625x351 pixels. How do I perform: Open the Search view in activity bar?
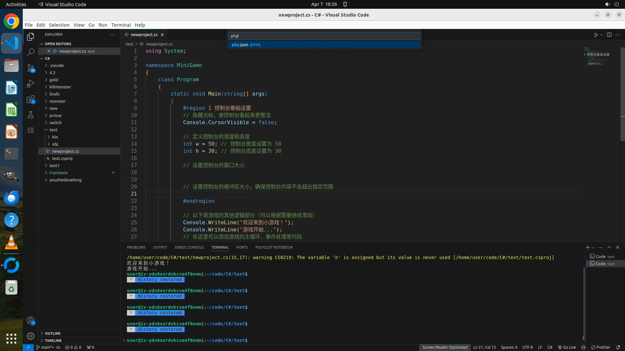coord(31,52)
